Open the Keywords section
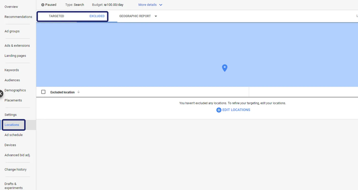The height and width of the screenshot is (190, 358). click(12, 70)
